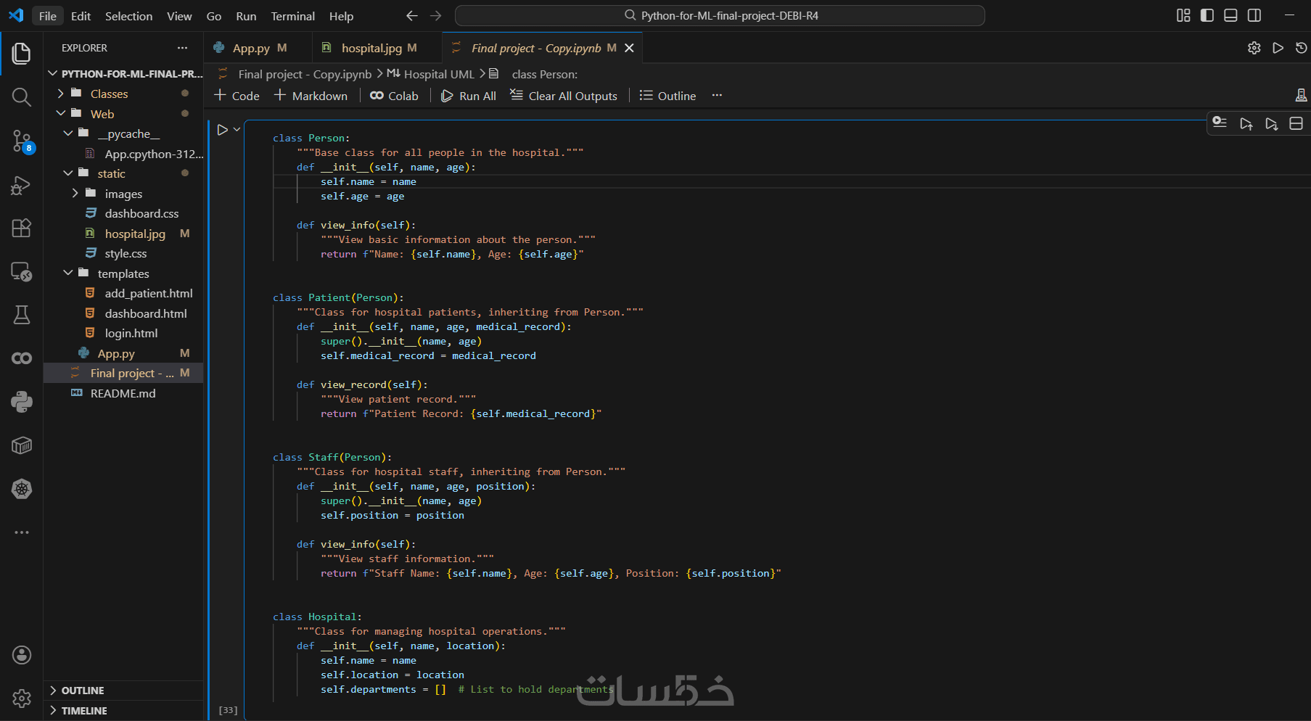1311x721 pixels.
Task: Open the Python extension sidebar icon
Action: pyautogui.click(x=22, y=402)
